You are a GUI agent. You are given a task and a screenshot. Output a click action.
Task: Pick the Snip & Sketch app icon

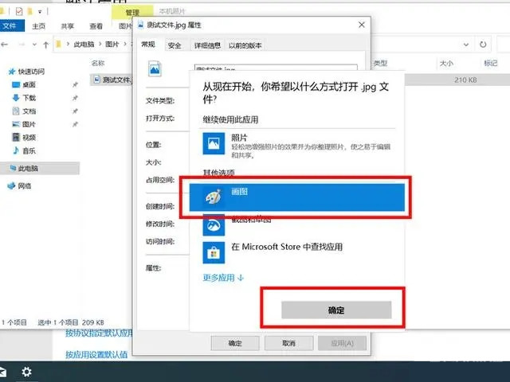coord(214,224)
